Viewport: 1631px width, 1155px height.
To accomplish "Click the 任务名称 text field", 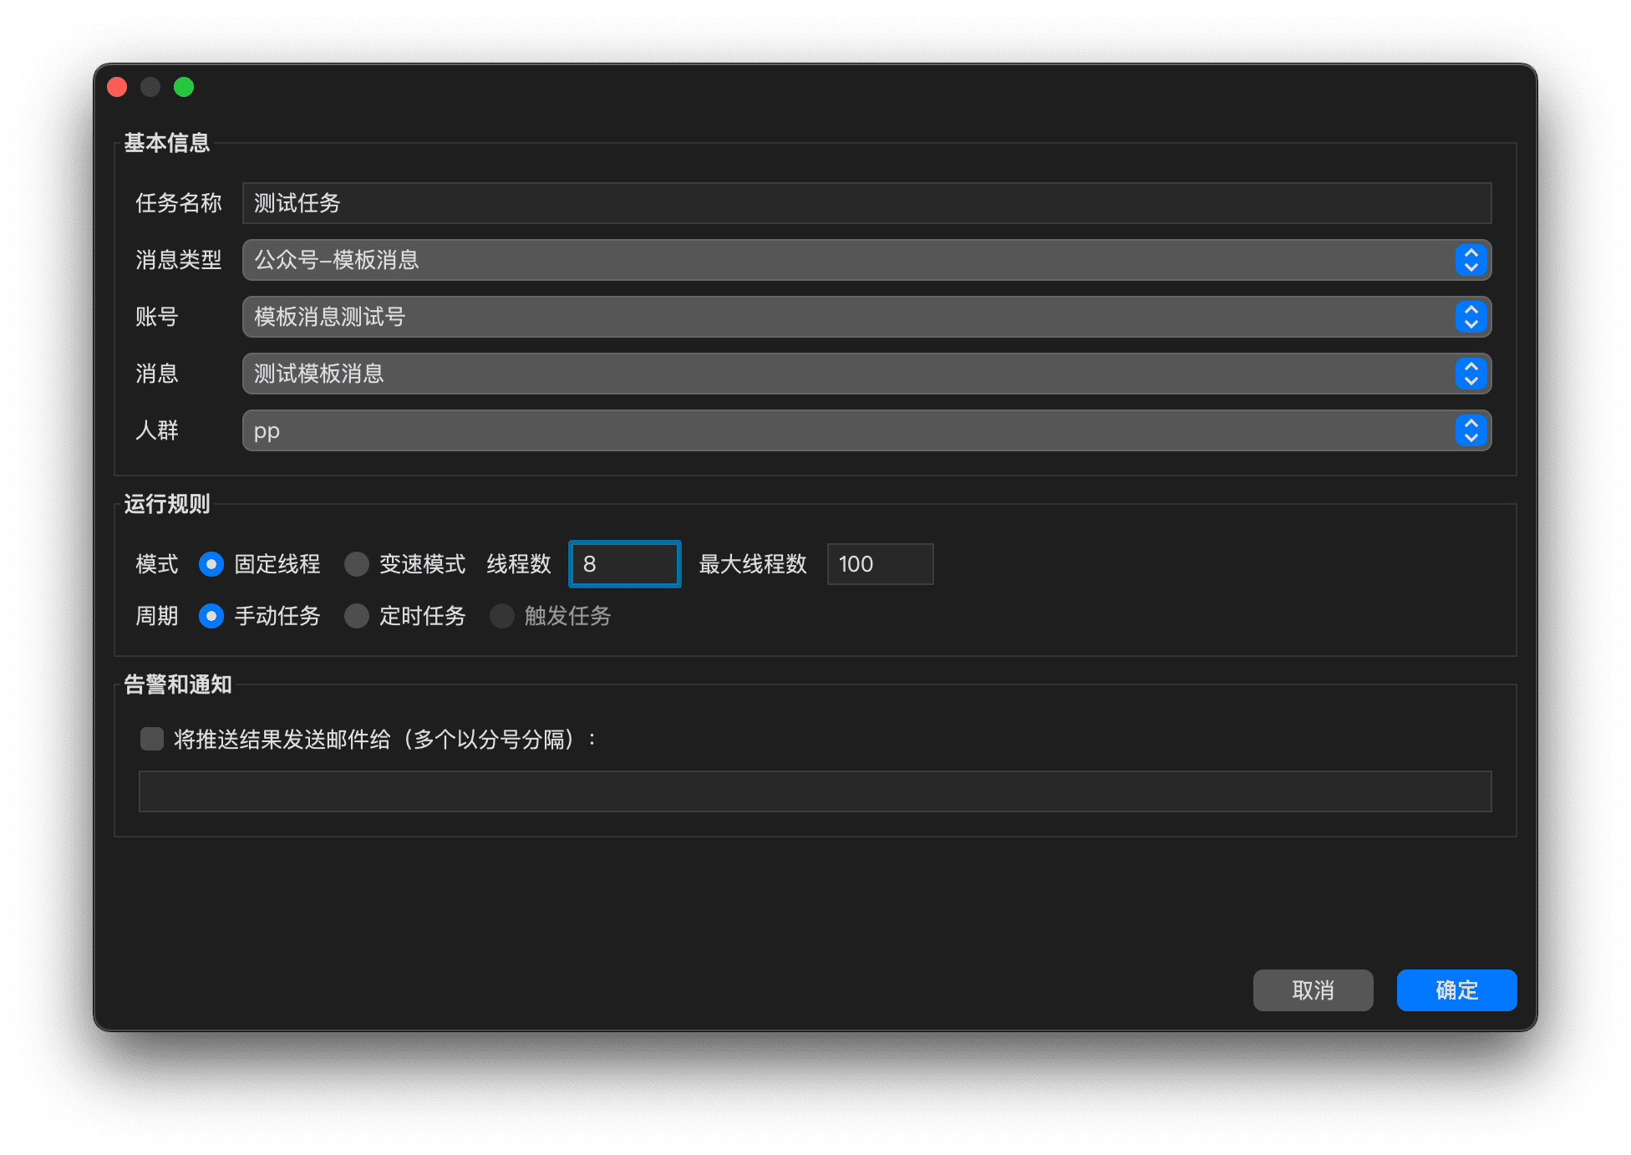I will pos(866,203).
